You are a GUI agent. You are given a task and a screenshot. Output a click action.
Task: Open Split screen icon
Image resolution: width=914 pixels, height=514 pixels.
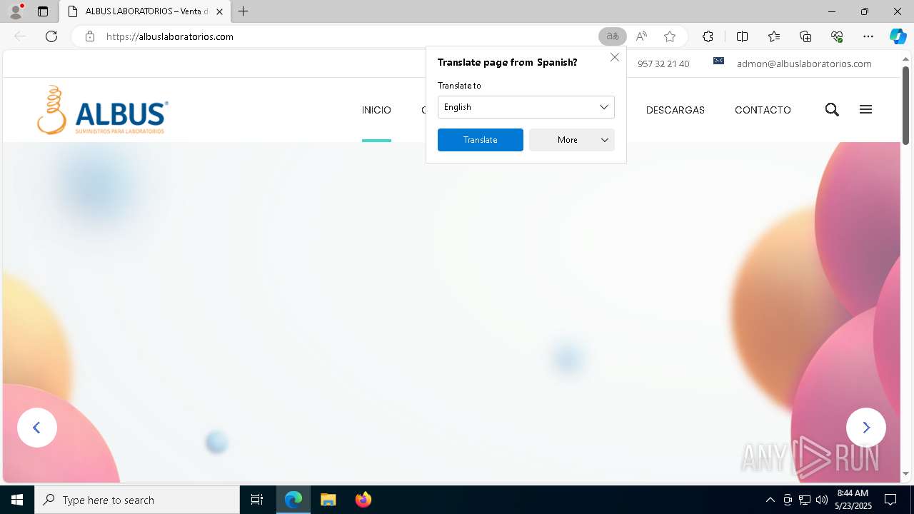(x=742, y=36)
